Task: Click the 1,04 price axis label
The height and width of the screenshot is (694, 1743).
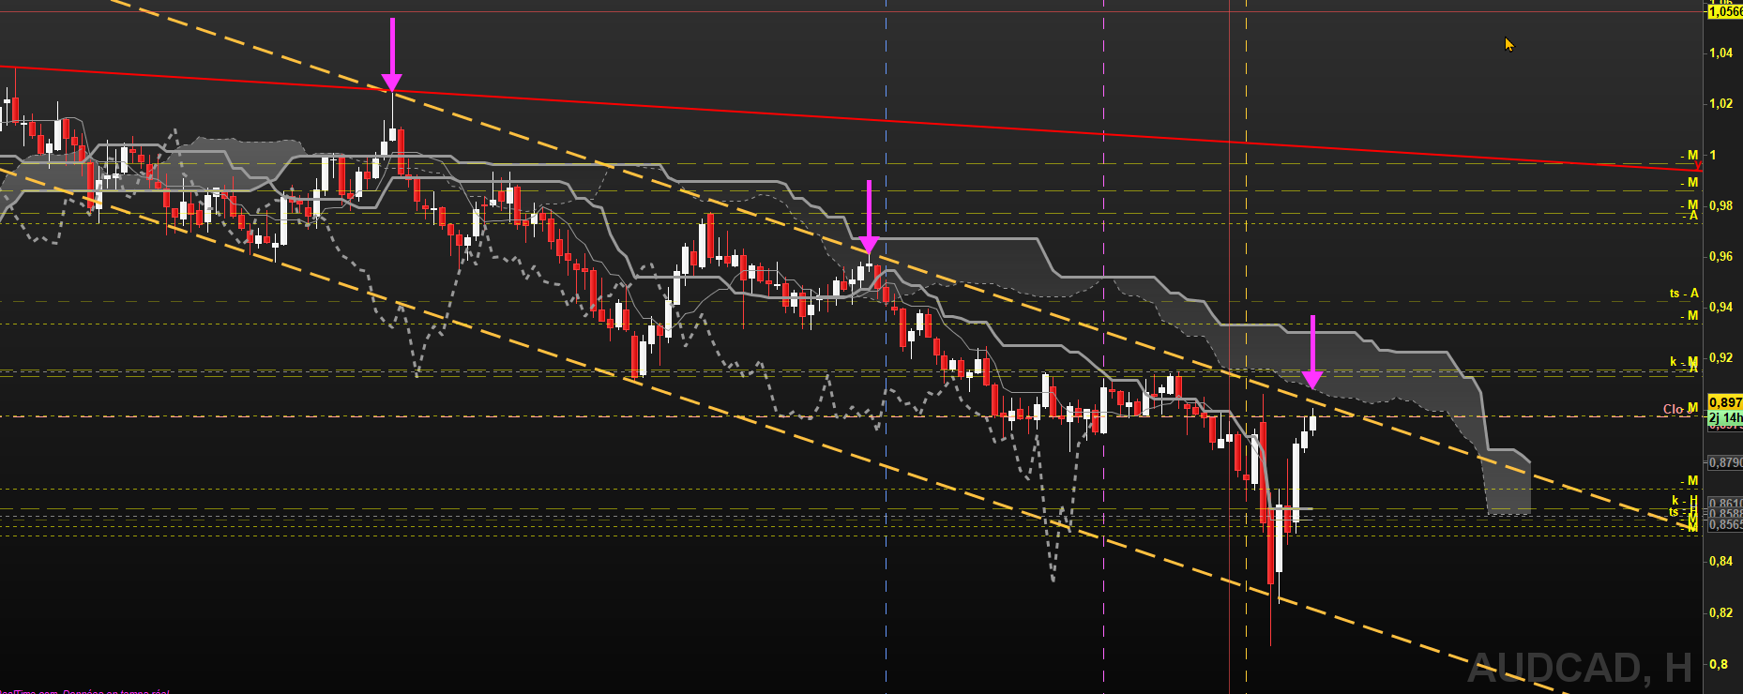Action: [1720, 53]
